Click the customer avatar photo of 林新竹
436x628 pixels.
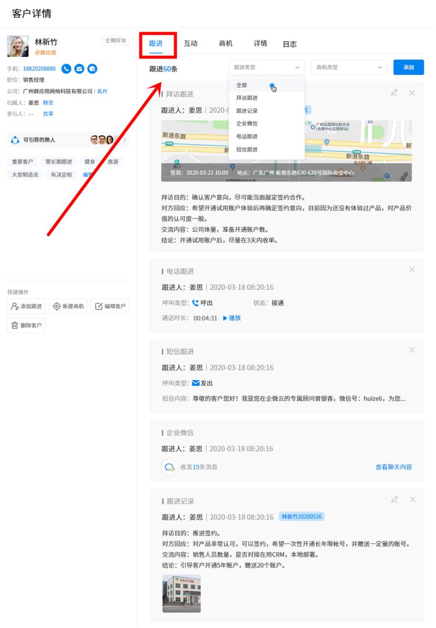point(18,46)
